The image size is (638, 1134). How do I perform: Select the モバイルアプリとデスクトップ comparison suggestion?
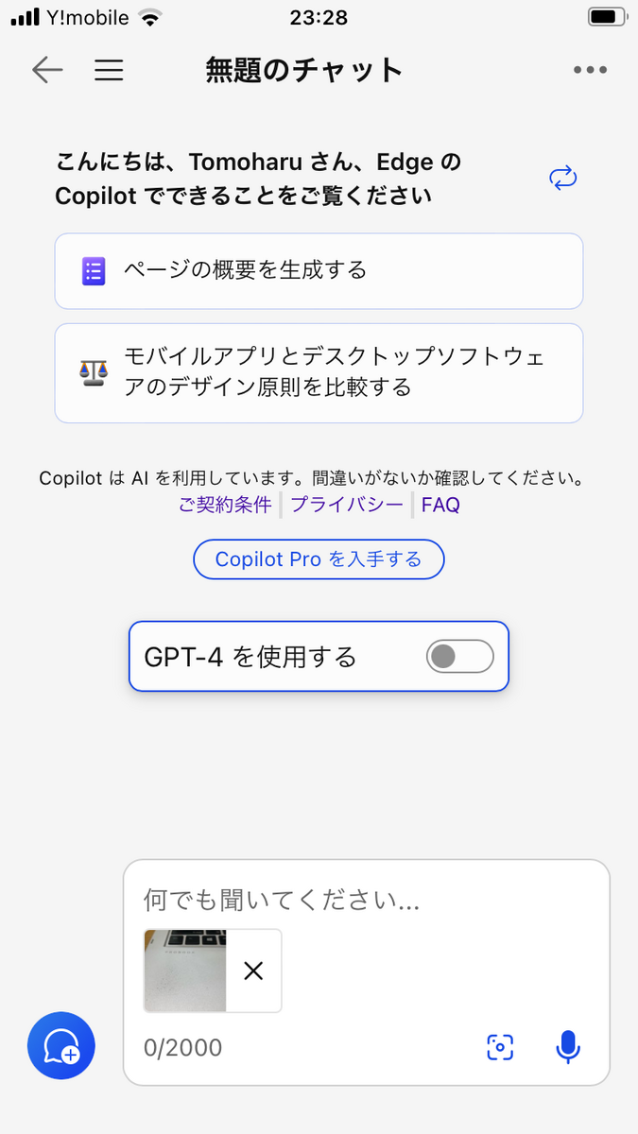[x=319, y=373]
